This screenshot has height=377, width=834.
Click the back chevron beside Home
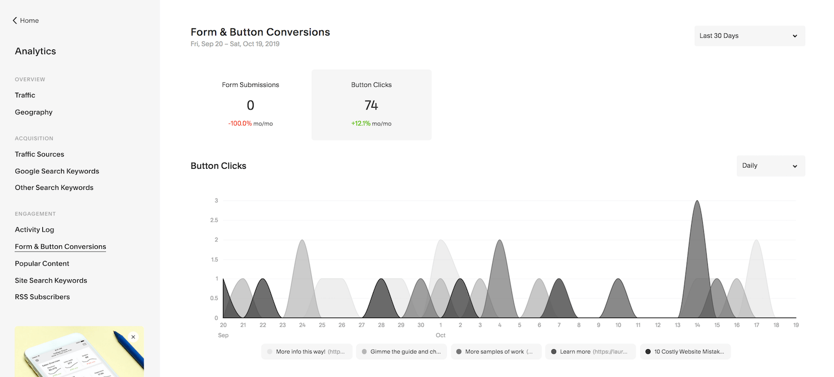(15, 21)
